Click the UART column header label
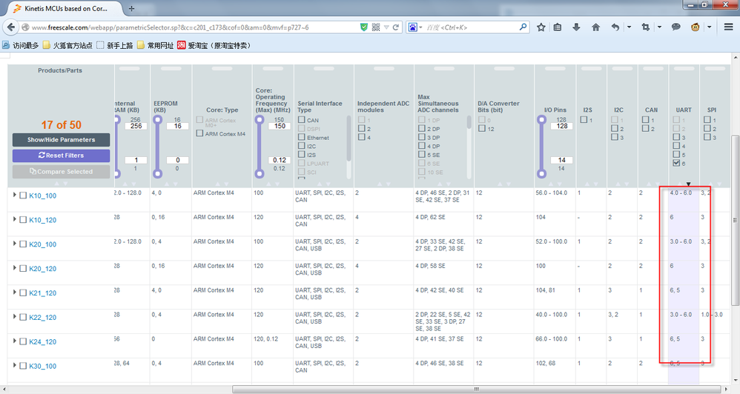This screenshot has height=394, width=740. 684,110
